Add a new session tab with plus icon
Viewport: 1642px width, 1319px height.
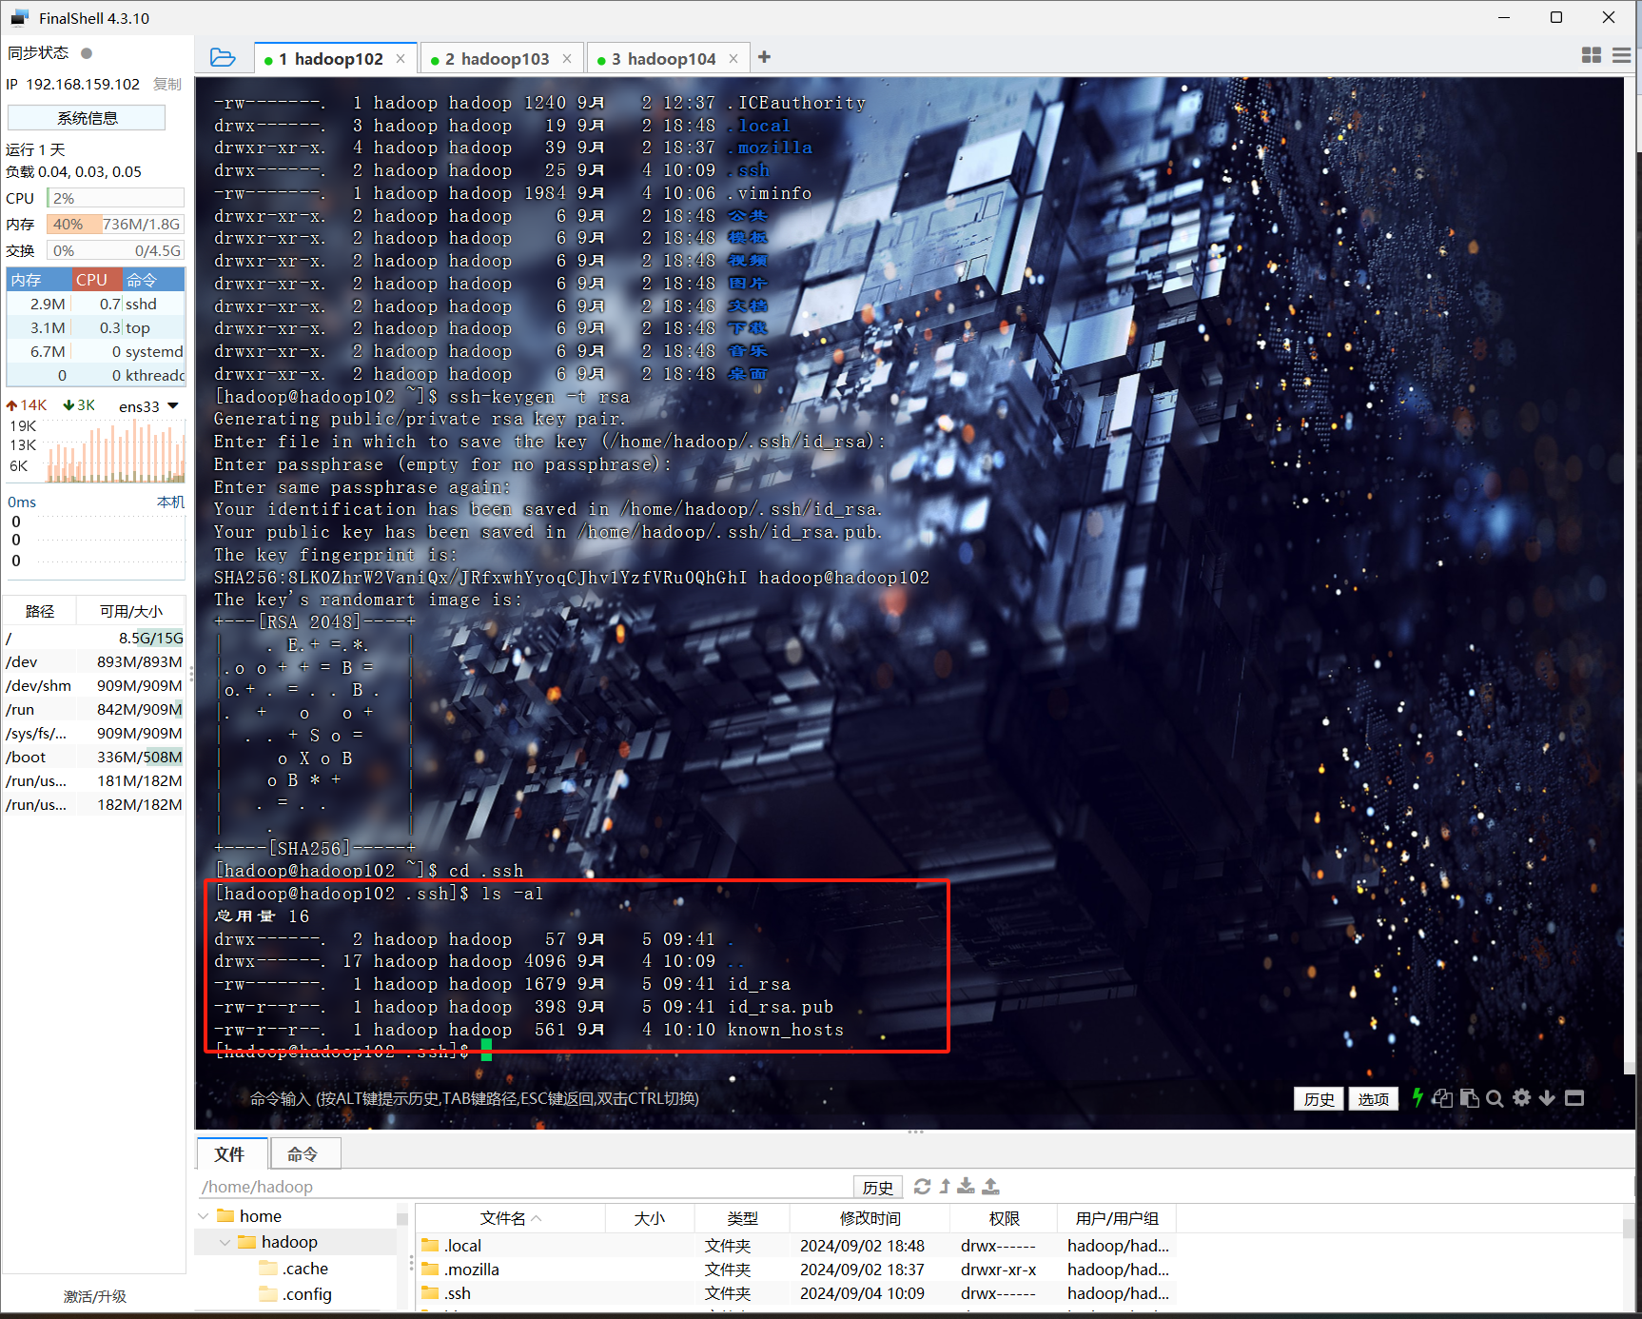point(764,58)
